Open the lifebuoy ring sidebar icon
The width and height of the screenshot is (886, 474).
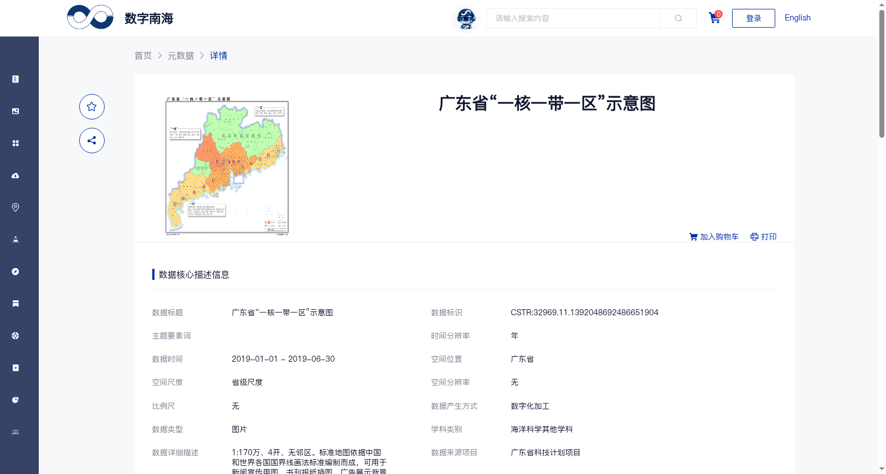point(16,336)
